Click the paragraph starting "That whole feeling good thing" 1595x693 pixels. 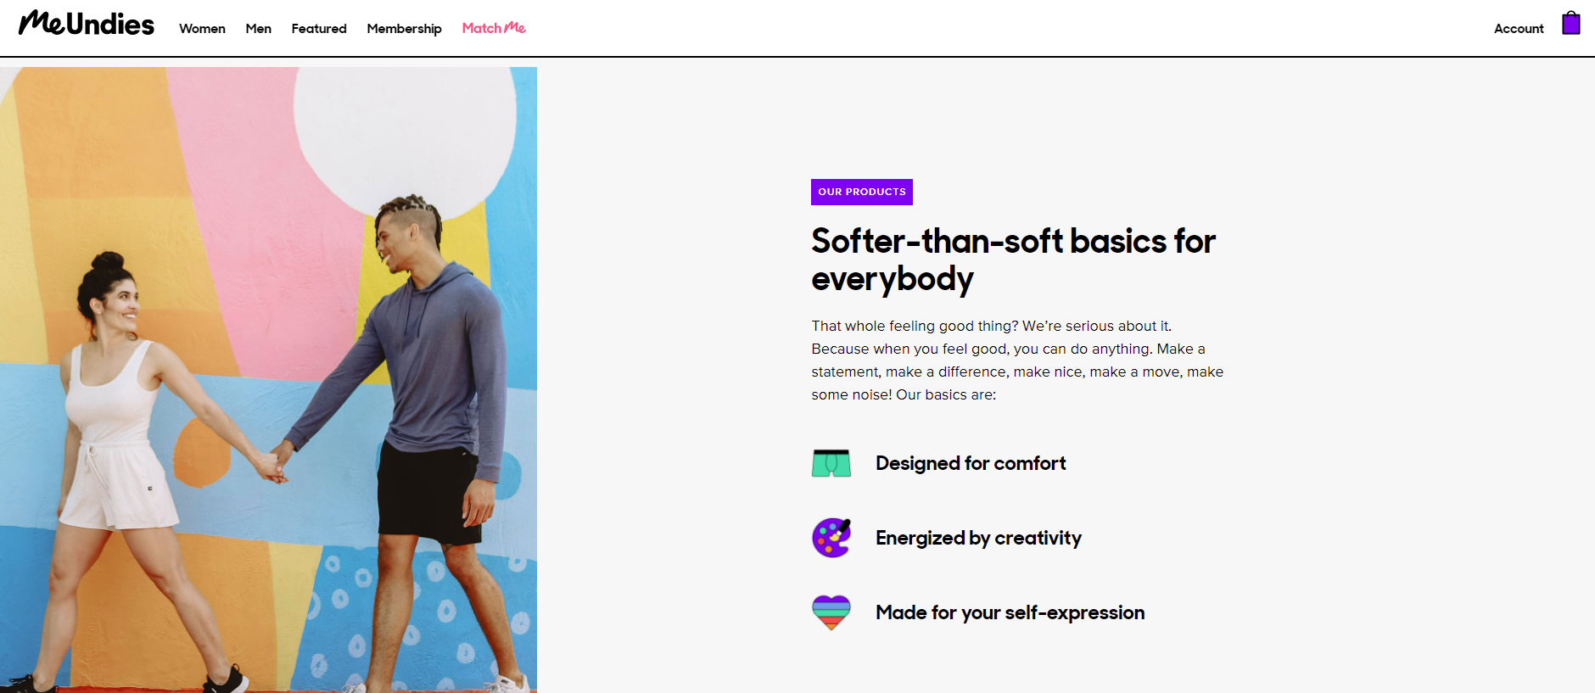[x=1016, y=360]
